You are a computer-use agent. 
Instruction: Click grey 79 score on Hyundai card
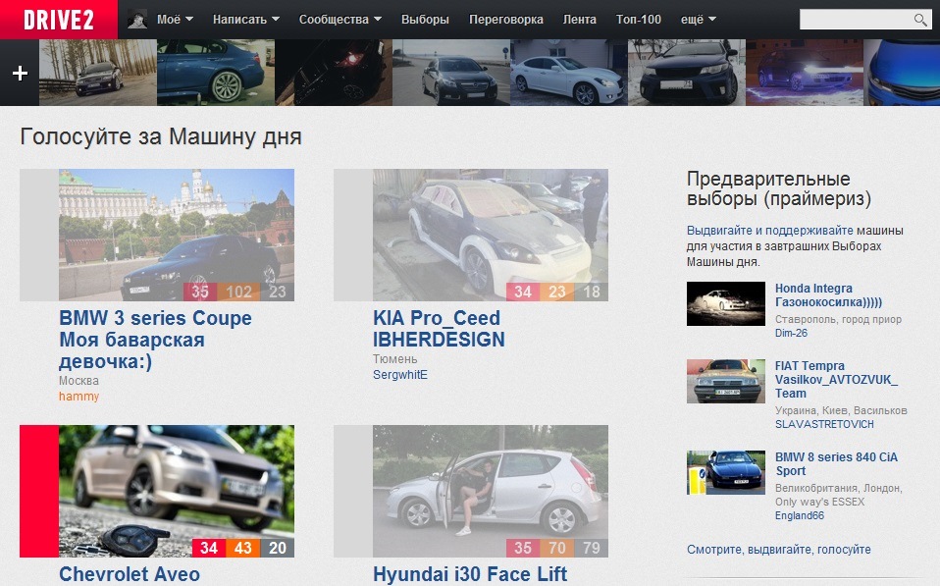pos(591,549)
